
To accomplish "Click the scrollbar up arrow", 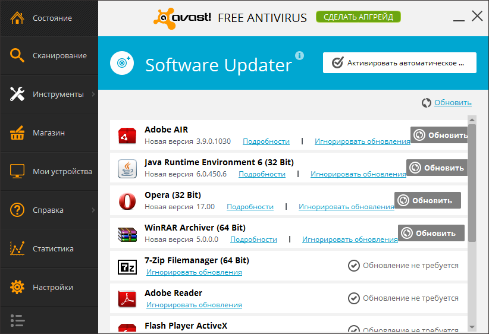I will [x=472, y=119].
